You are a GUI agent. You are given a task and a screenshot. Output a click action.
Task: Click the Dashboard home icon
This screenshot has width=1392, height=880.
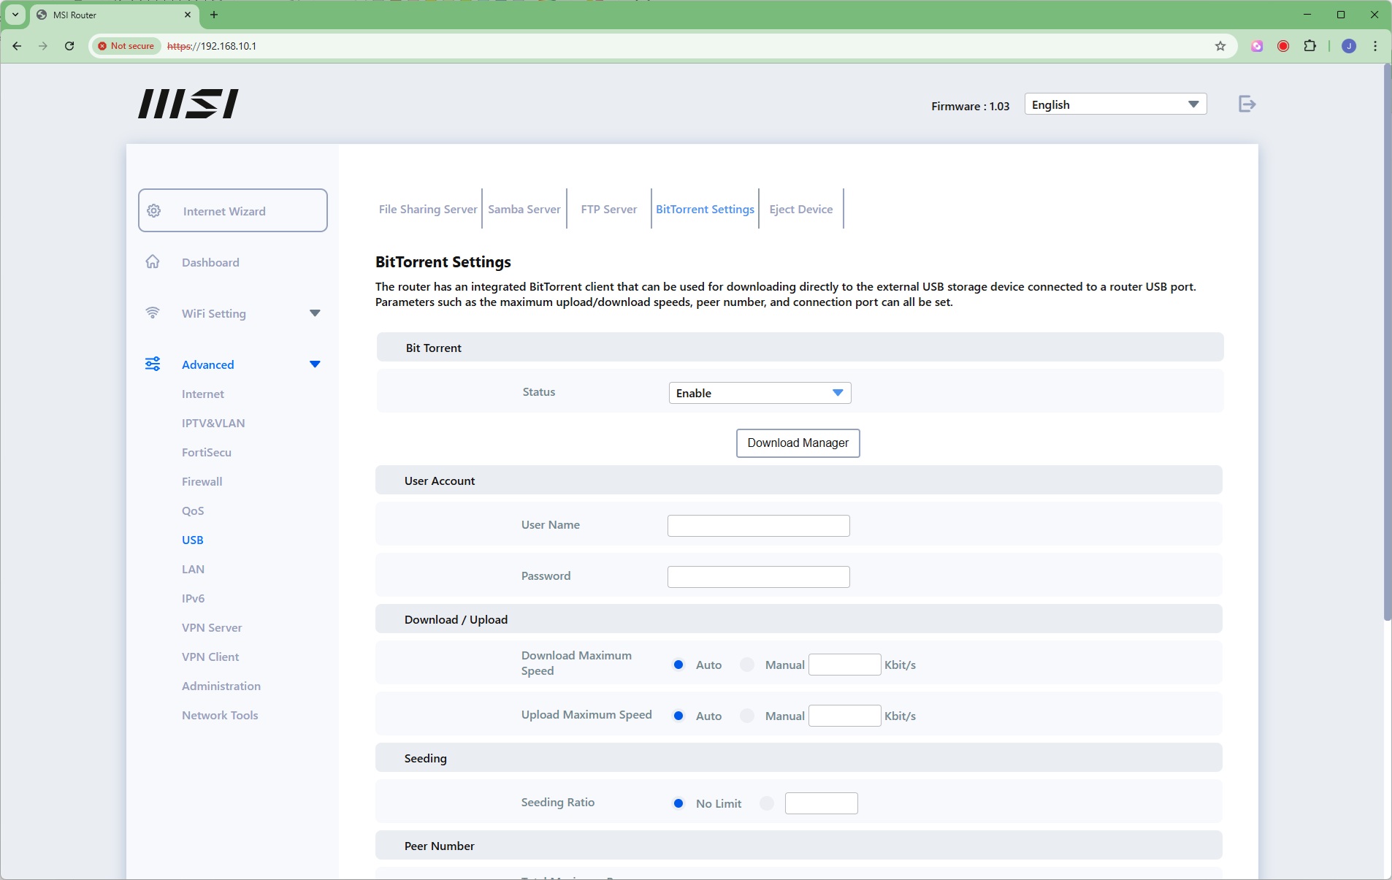tap(153, 262)
